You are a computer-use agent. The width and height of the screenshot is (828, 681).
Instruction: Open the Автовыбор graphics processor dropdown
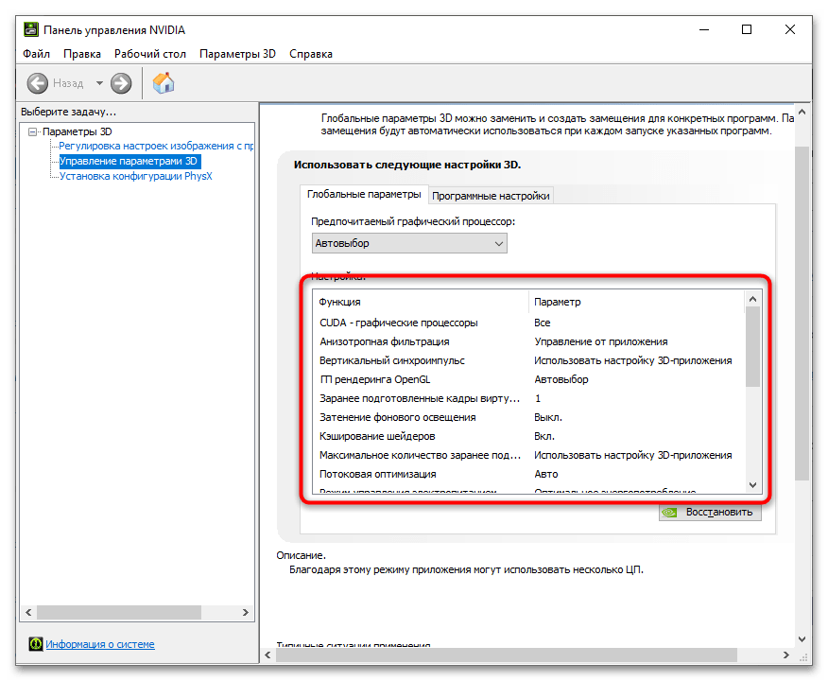pyautogui.click(x=409, y=244)
